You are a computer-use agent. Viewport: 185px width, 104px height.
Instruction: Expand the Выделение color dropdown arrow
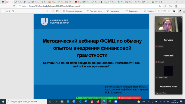click(x=141, y=11)
